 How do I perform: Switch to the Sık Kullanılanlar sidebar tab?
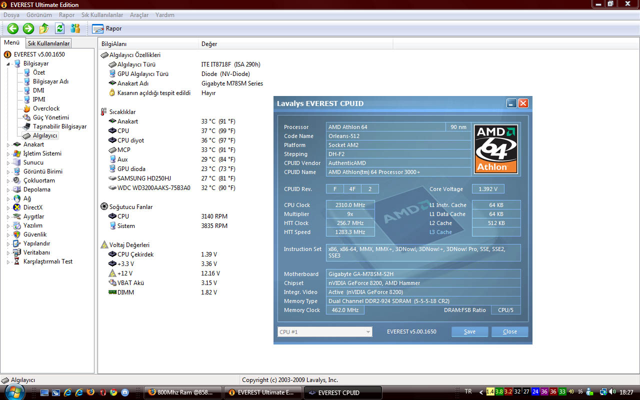pyautogui.click(x=48, y=43)
